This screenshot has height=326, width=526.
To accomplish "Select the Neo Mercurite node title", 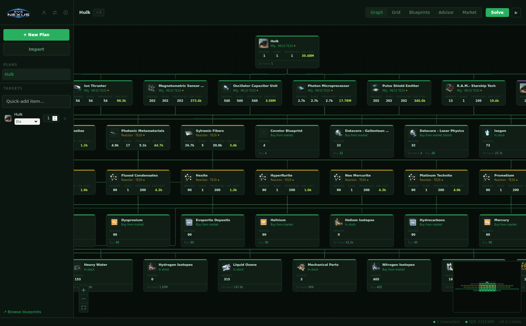I will (358, 176).
